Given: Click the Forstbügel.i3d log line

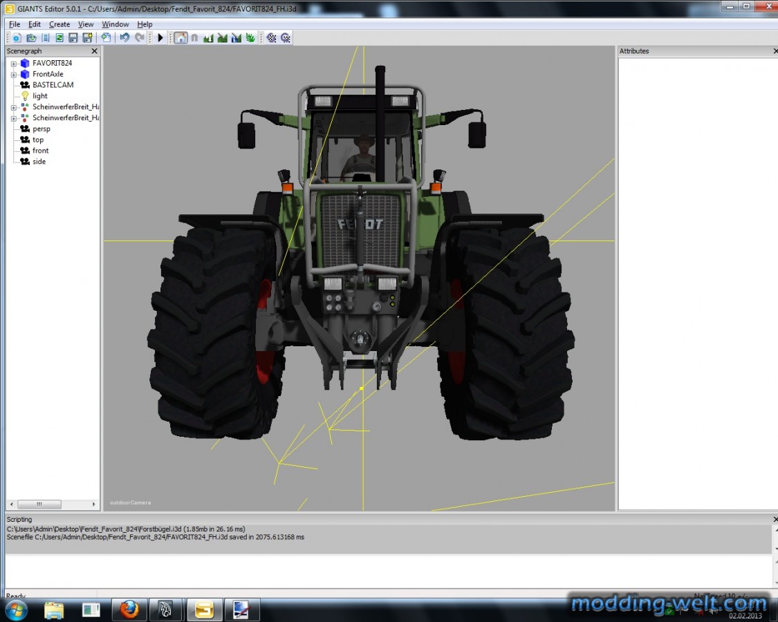Looking at the screenshot, I should pyautogui.click(x=126, y=529).
